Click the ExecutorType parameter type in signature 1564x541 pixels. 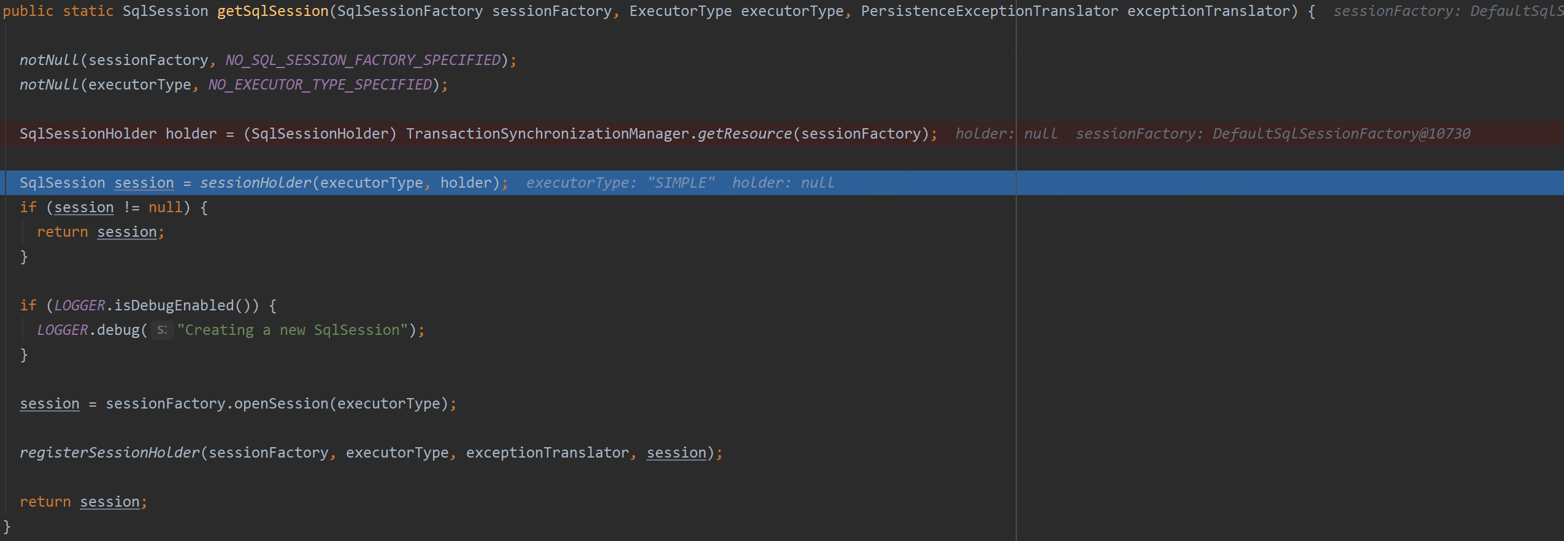680,11
